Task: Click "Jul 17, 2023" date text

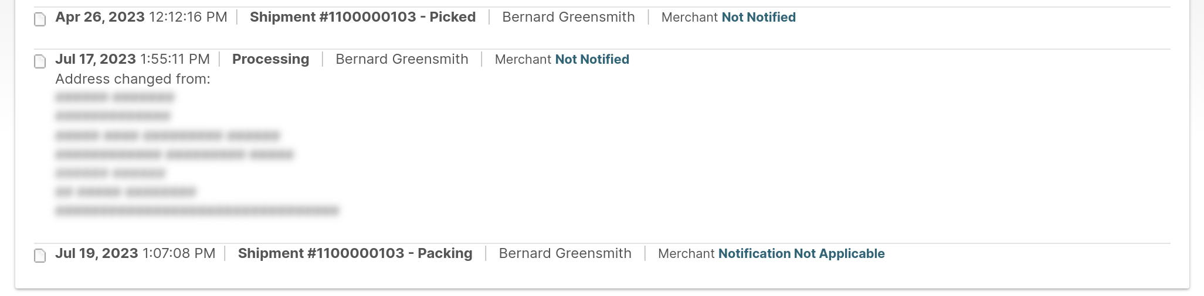Action: 96,60
